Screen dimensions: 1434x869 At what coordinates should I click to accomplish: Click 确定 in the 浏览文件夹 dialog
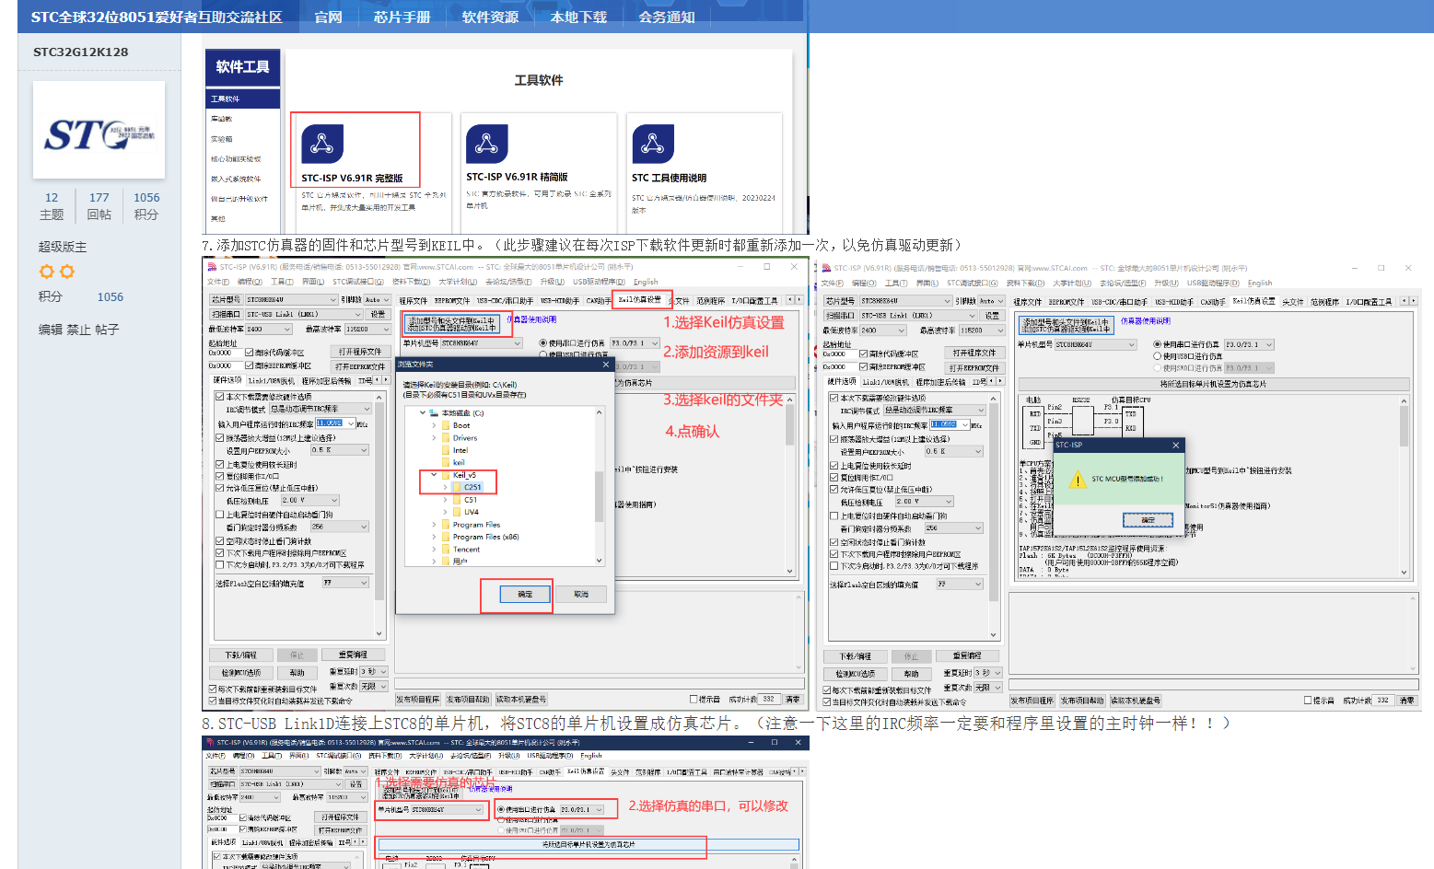pos(525,594)
